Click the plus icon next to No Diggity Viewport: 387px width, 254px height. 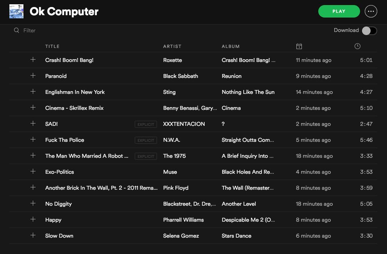click(x=33, y=204)
